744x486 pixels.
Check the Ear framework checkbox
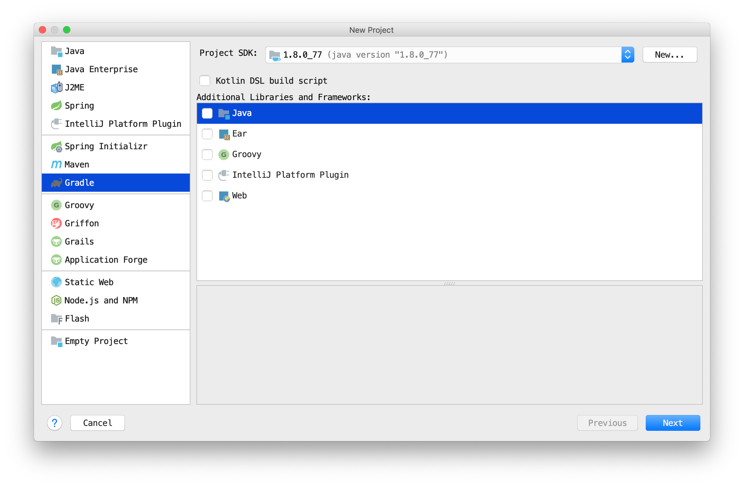tap(207, 134)
